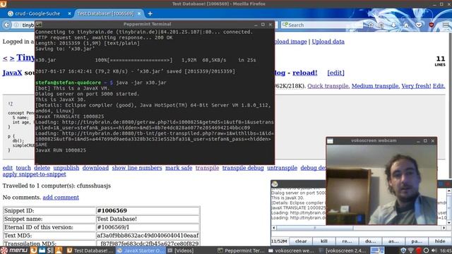
Task: Open the Peppermint menu button
Action: [14, 250]
